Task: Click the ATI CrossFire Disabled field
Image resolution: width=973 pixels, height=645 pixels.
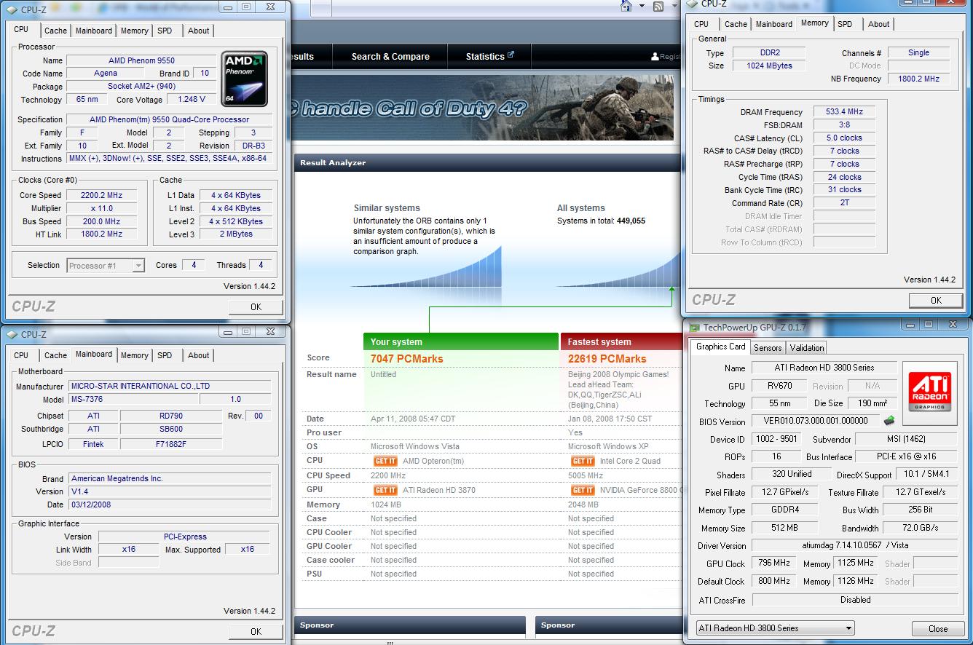Action: (x=855, y=600)
